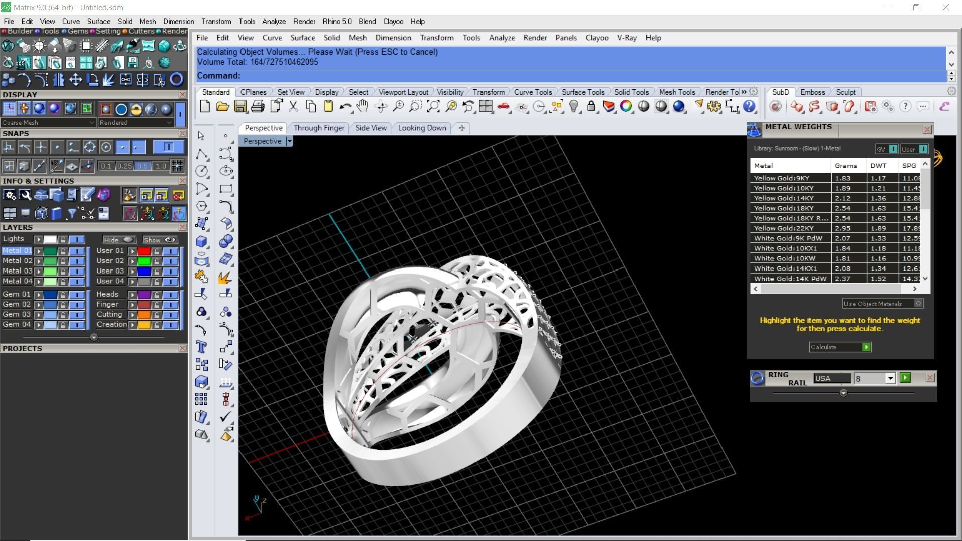
Task: Click the red User 01 color swatch
Action: click(144, 251)
